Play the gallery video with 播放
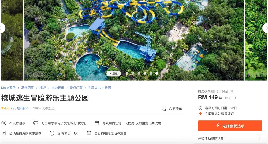 tap(114, 73)
